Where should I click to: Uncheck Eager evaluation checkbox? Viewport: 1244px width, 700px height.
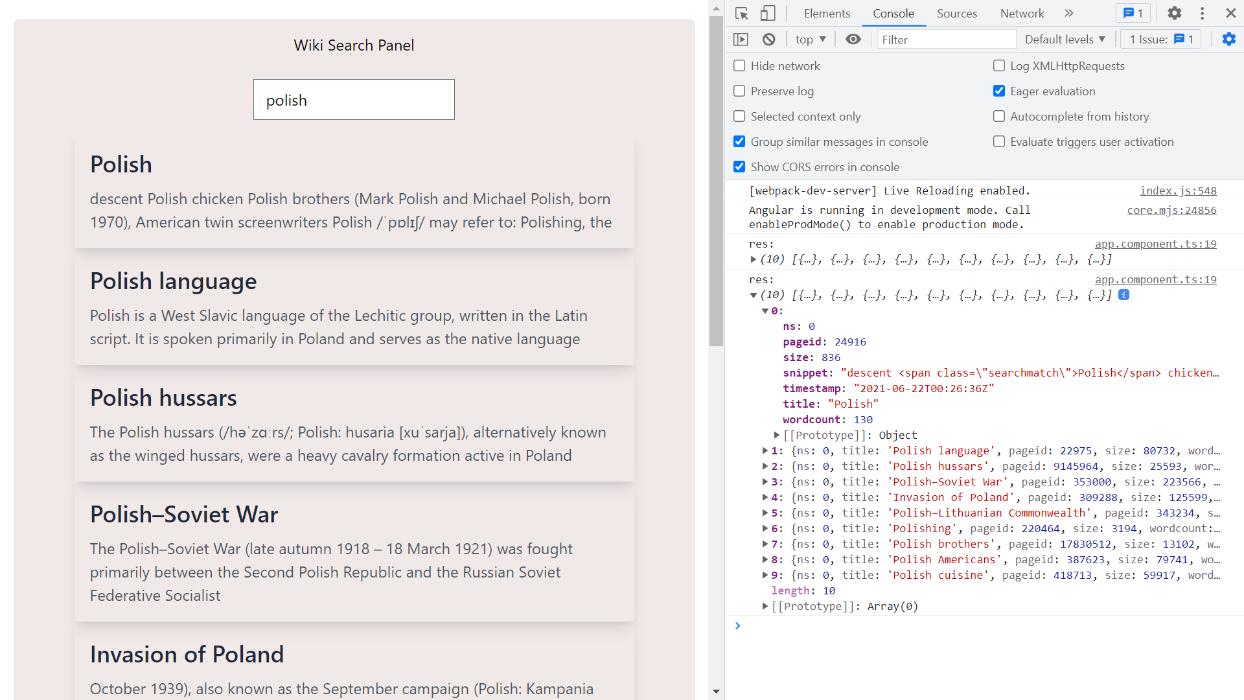coord(999,91)
